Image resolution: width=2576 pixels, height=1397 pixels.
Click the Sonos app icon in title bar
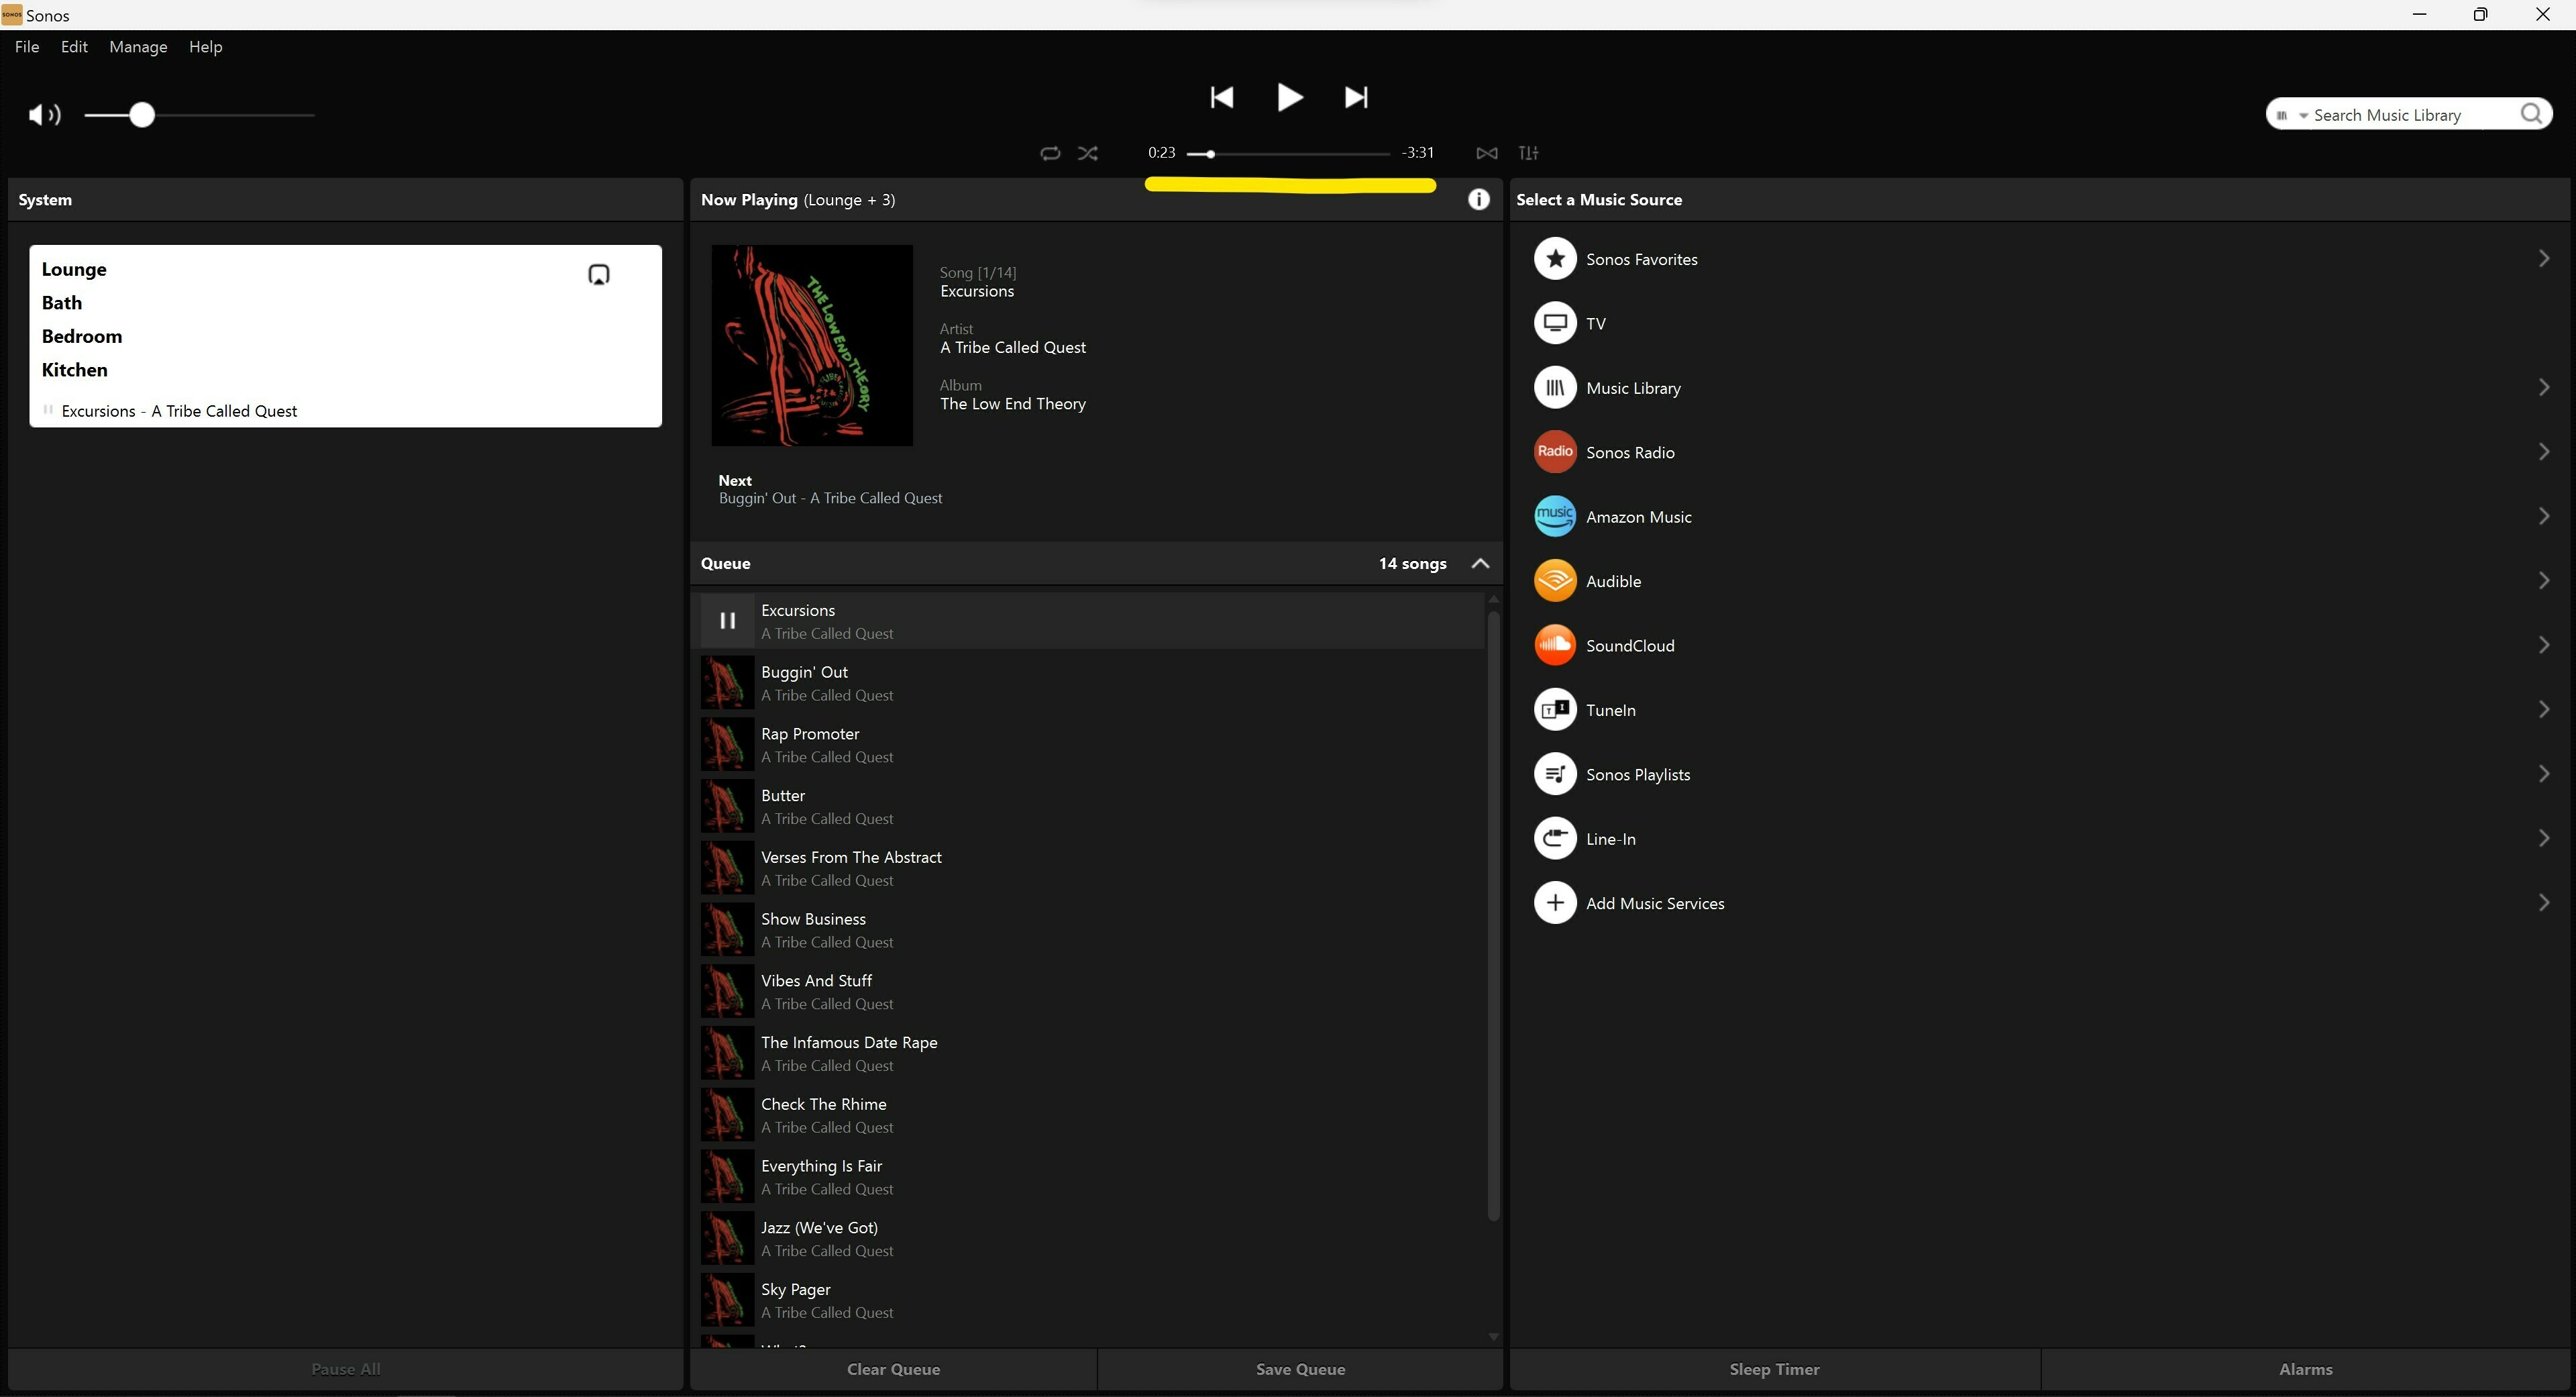coord(12,15)
